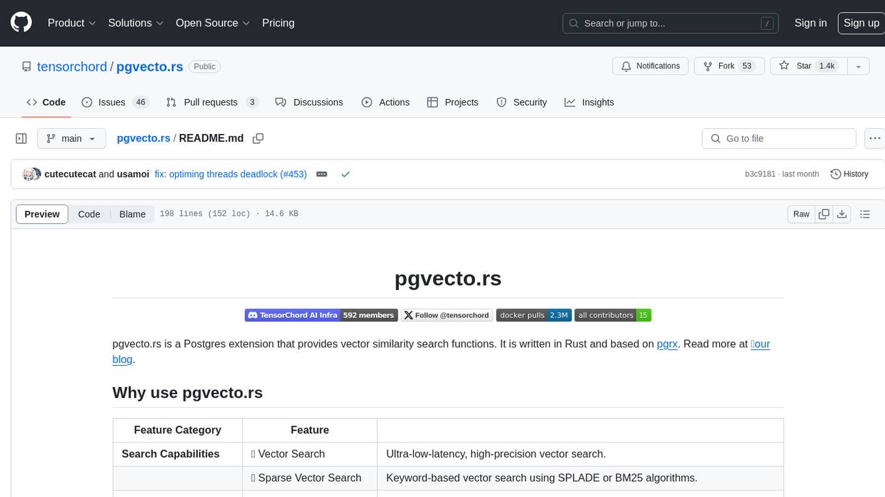Open the all contributors badge
Screen dimensions: 885x497
point(612,315)
